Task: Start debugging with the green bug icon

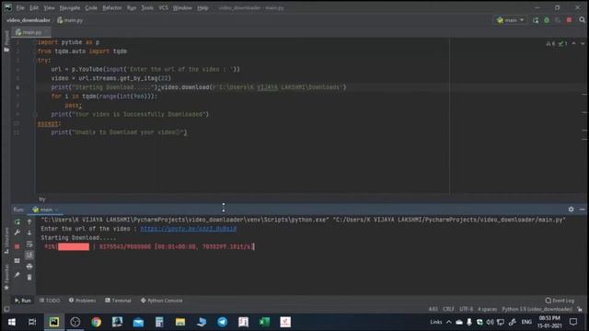Action: point(547,20)
